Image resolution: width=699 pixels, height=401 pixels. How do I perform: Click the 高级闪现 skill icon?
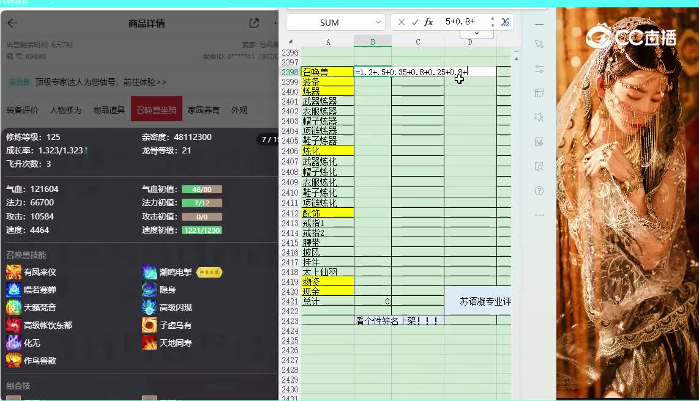click(x=149, y=307)
